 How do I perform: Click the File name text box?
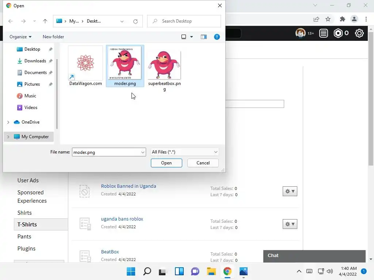pyautogui.click(x=106, y=152)
